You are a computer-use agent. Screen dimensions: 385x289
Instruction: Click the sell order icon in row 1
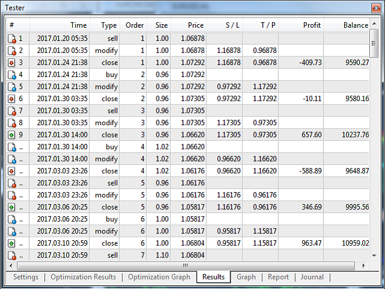click(12, 39)
